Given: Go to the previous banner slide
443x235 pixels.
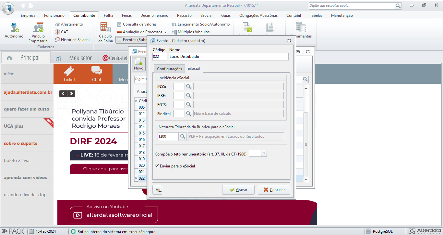Looking at the screenshot, I should pos(63,94).
